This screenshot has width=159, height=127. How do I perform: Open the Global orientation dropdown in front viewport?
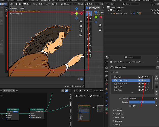point(66,4)
